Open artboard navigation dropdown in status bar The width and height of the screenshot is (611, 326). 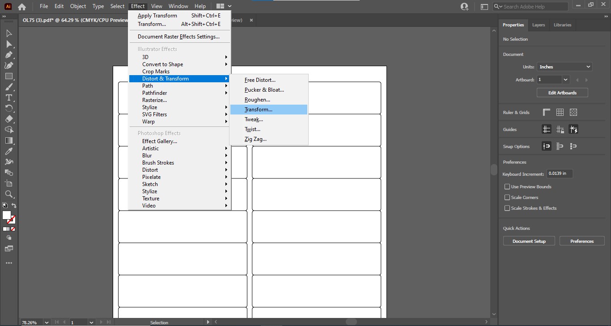coord(91,322)
